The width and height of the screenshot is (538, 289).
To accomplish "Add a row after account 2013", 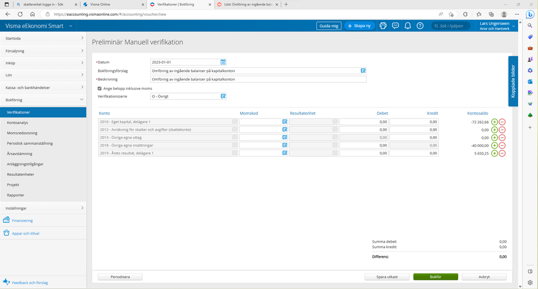I will 494,138.
